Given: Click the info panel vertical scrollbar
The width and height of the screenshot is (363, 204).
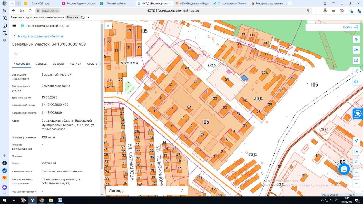Looking at the screenshot, I should coord(102,96).
